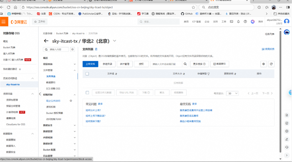292x162 pixels.
Task: Expand the Bucket 配置 section
Action: pyautogui.click(x=75, y=150)
